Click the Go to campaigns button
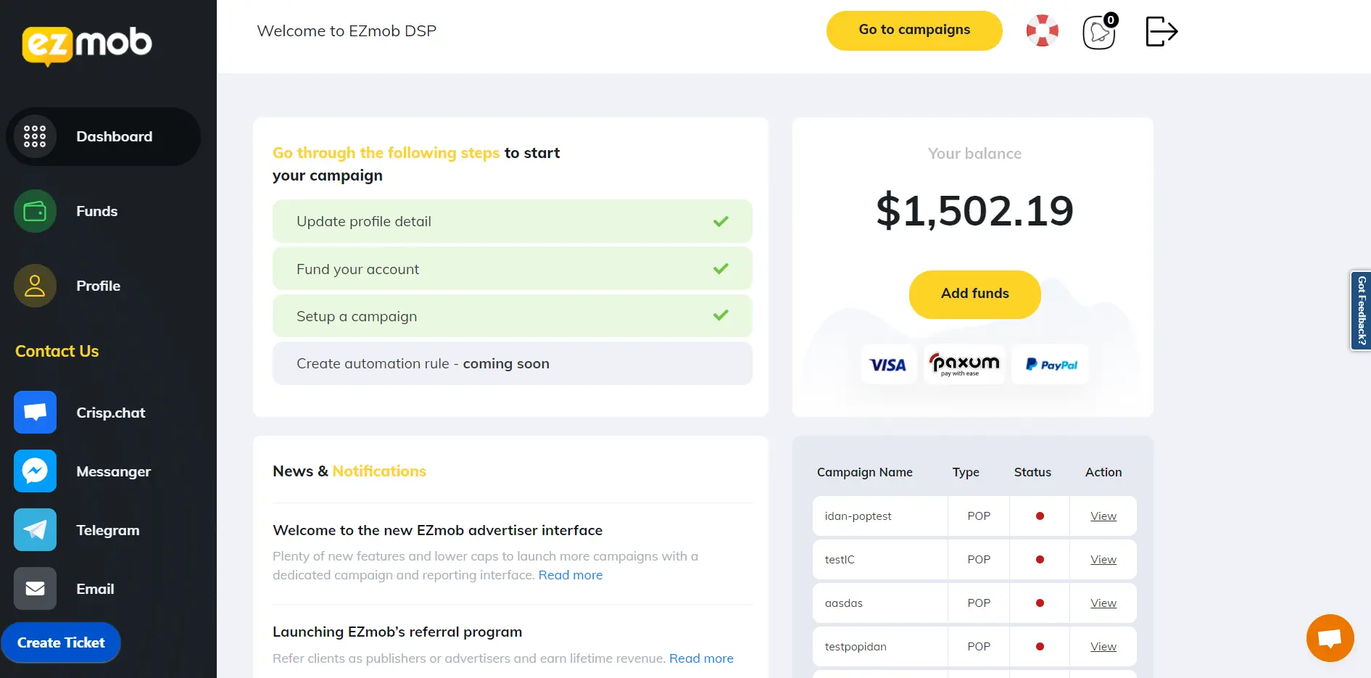The image size is (1371, 678). pos(914,30)
